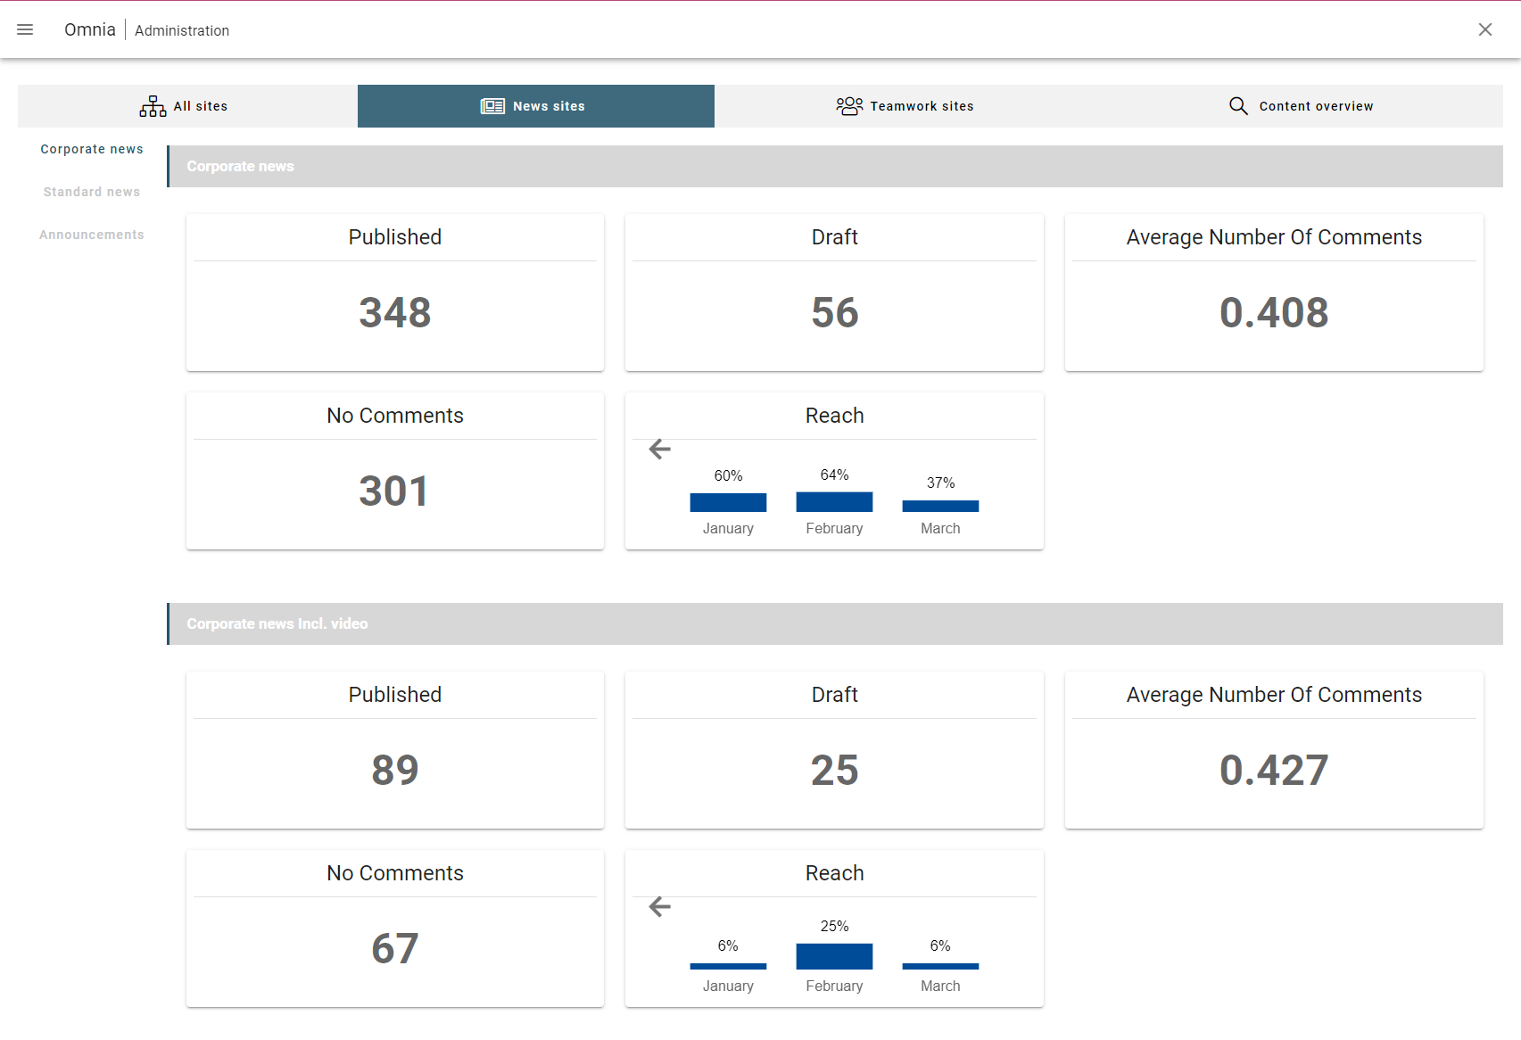Viewport: 1521px width, 1040px height.
Task: Switch to the All sites tab
Action: [x=187, y=106]
